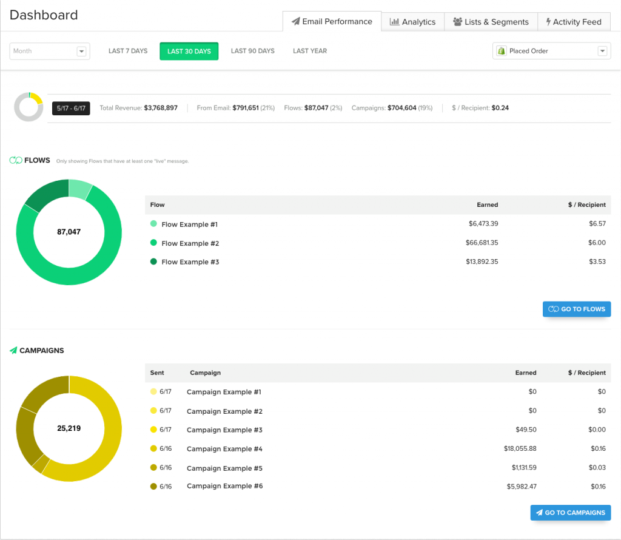Open Campaign Example #2
The height and width of the screenshot is (540, 621).
(224, 411)
